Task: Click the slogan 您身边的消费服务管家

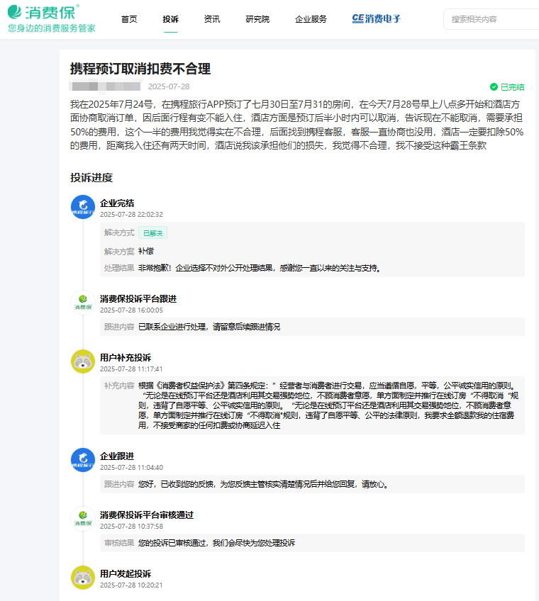Action: 51,28
